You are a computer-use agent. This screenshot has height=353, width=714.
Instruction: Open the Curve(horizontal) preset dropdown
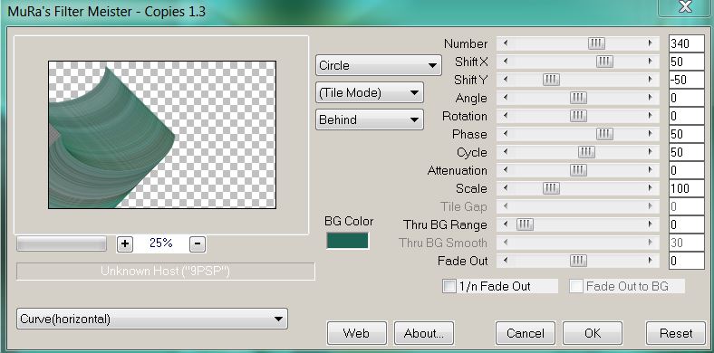pos(151,319)
